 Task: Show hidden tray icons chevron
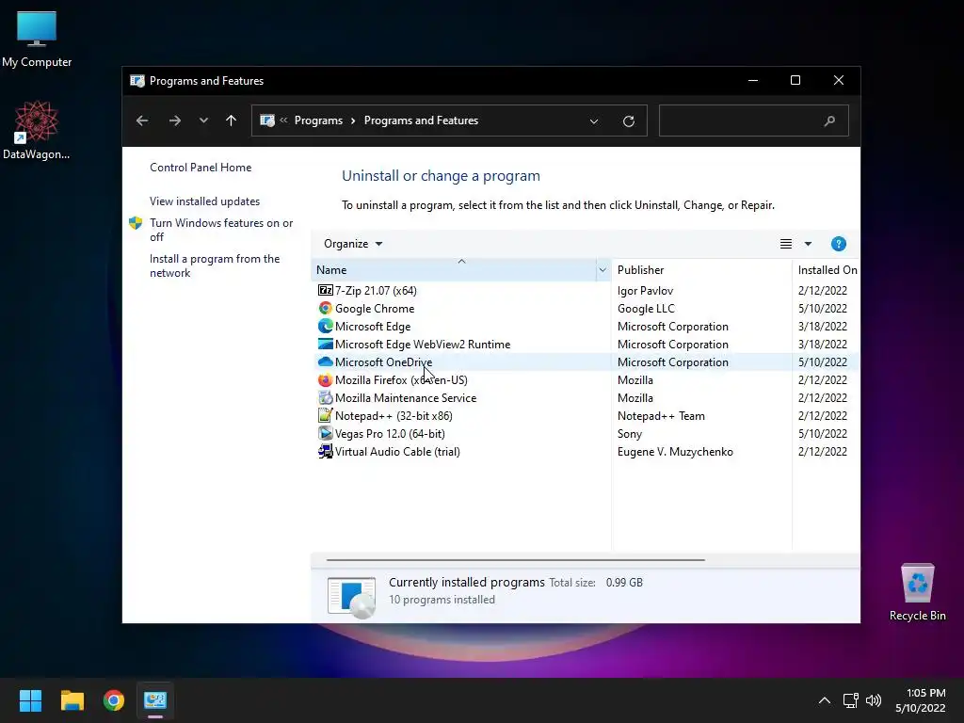[x=825, y=699]
